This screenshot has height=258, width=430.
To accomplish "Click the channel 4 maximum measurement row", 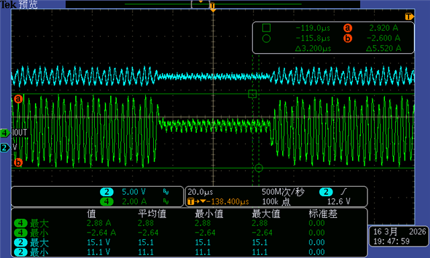I will click(x=189, y=223).
